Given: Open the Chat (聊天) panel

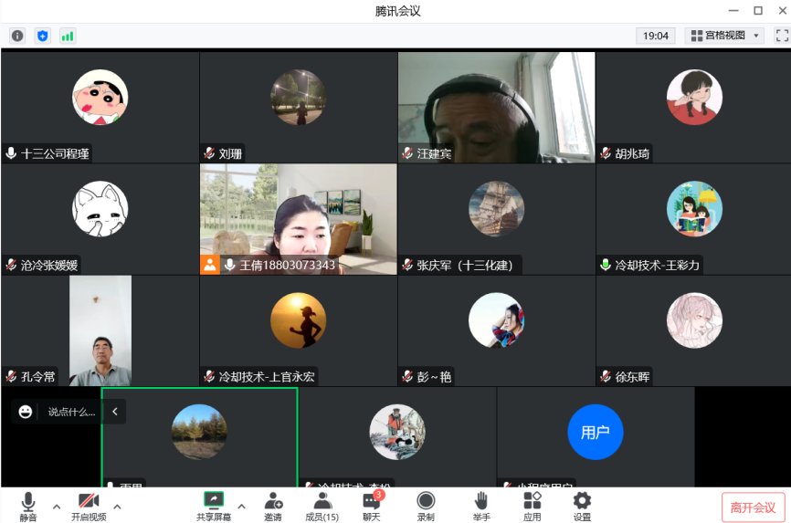Looking at the screenshot, I should 371,506.
